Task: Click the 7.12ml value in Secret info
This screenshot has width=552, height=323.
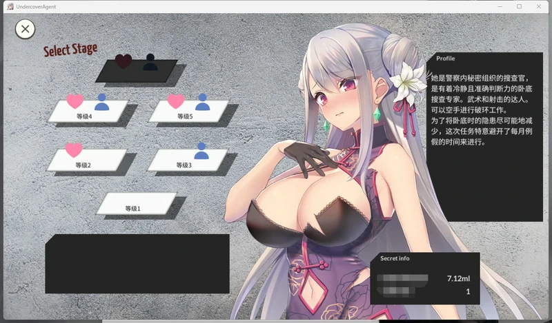Action: (x=458, y=278)
